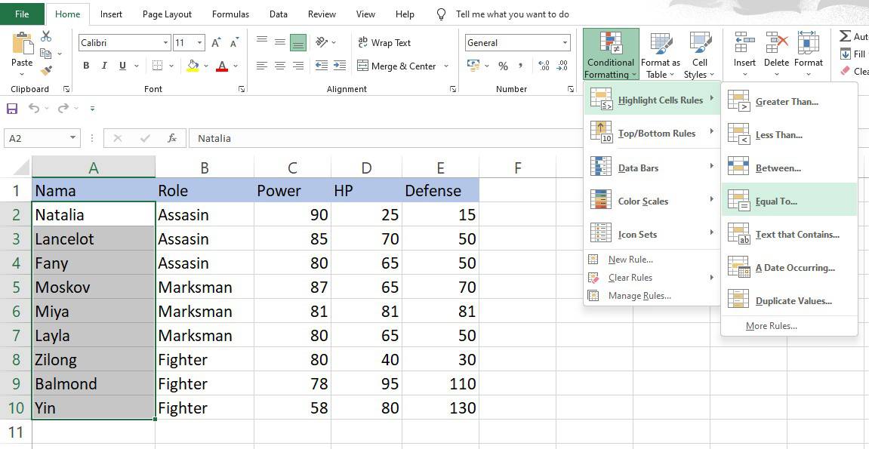Apply the Borders icon

pyautogui.click(x=157, y=66)
